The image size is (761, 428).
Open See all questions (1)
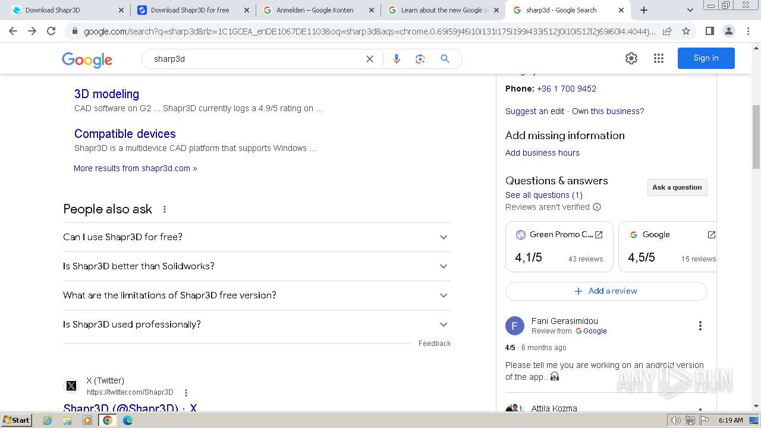click(x=544, y=195)
